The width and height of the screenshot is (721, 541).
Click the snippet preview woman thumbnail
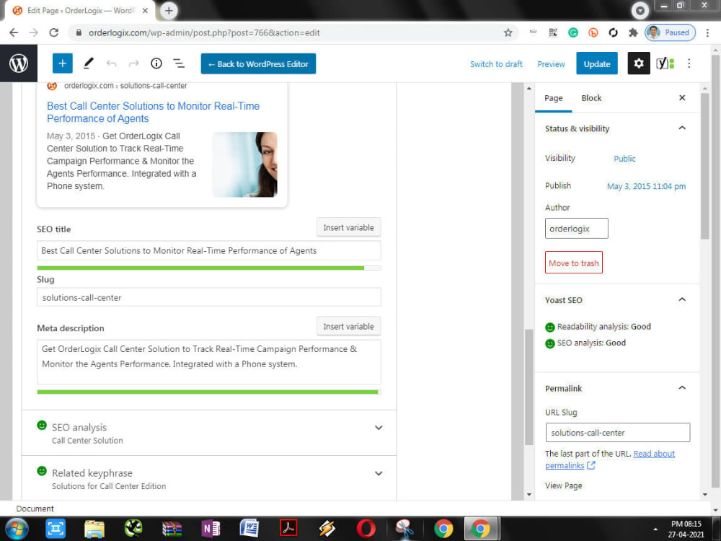click(x=244, y=164)
